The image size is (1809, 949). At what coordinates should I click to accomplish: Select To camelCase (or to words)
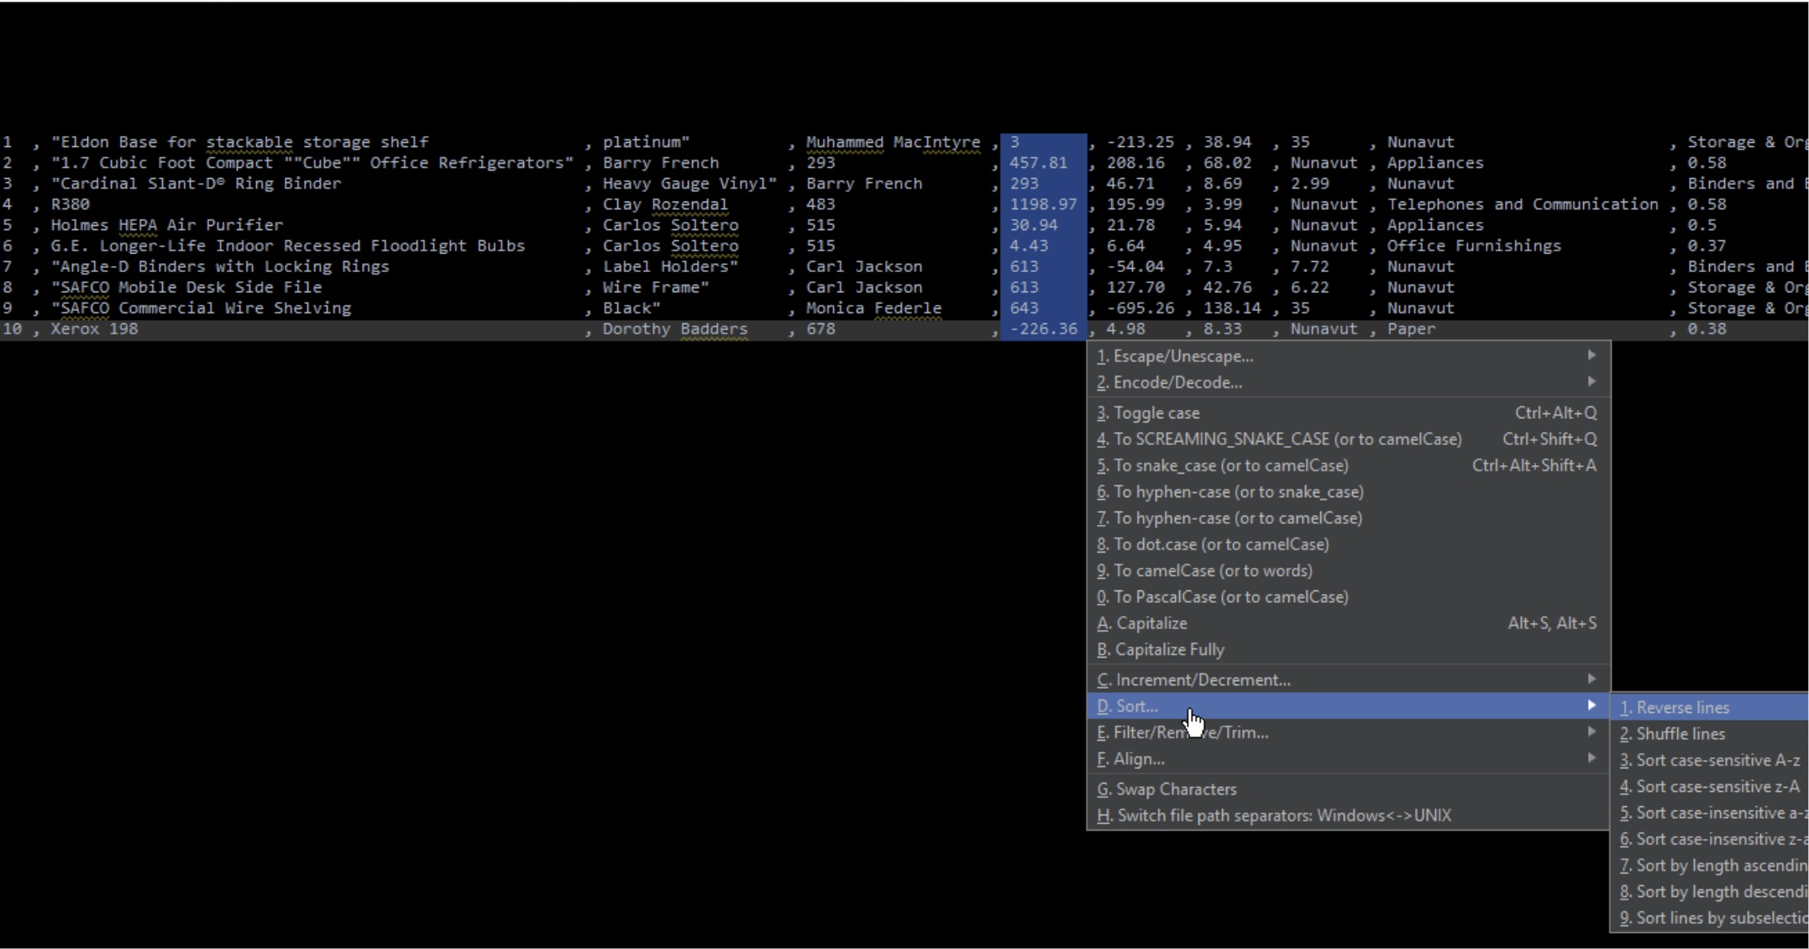coord(1348,570)
